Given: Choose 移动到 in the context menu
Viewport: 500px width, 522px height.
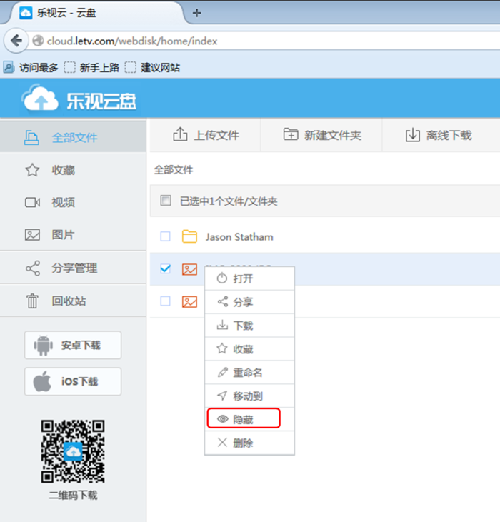Looking at the screenshot, I should [249, 396].
